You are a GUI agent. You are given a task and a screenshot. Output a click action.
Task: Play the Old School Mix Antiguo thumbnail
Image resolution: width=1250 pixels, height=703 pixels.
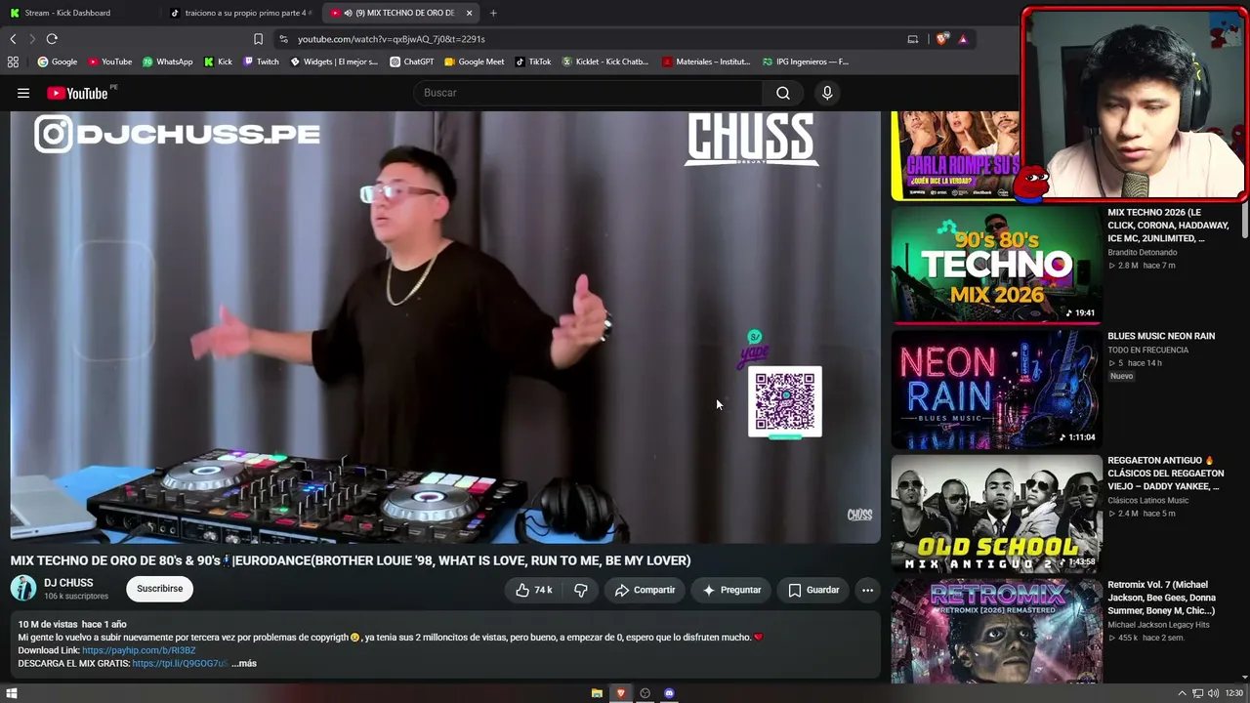coord(996,514)
